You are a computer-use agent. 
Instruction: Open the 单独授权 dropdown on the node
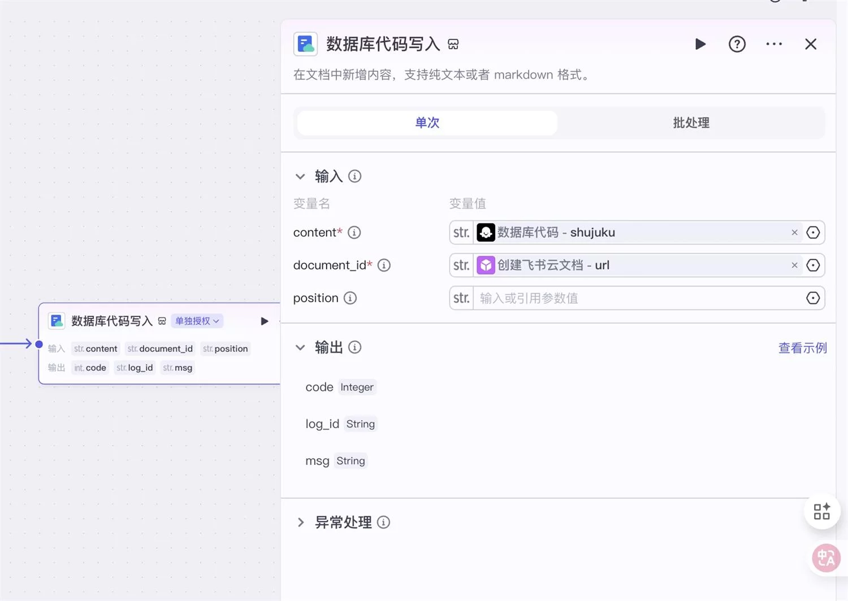[197, 321]
